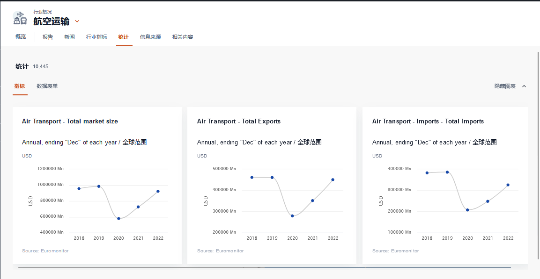Image resolution: width=540 pixels, height=279 pixels.
Task: Open the Air Transport - Total Exports chart
Action: [x=239, y=122]
